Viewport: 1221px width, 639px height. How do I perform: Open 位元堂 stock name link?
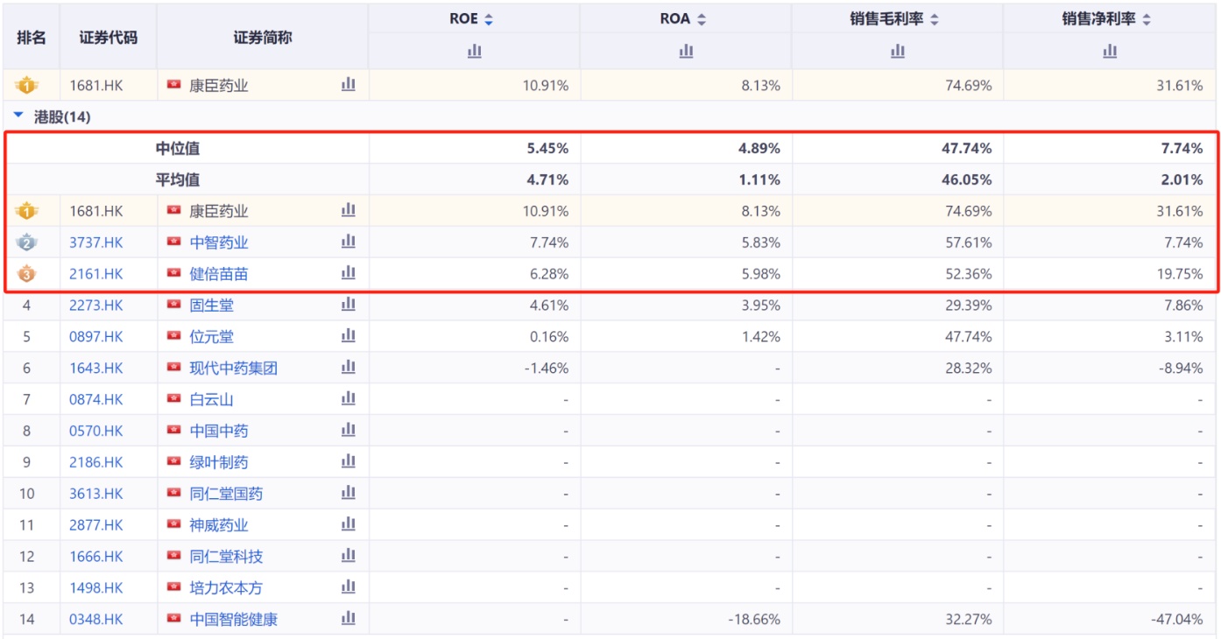(212, 336)
